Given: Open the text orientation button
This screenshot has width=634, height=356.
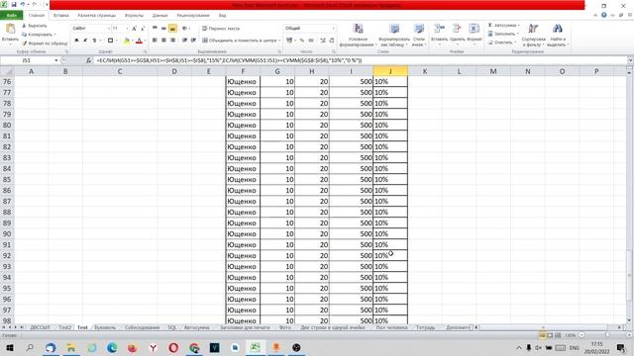Looking at the screenshot, I should [x=185, y=29].
